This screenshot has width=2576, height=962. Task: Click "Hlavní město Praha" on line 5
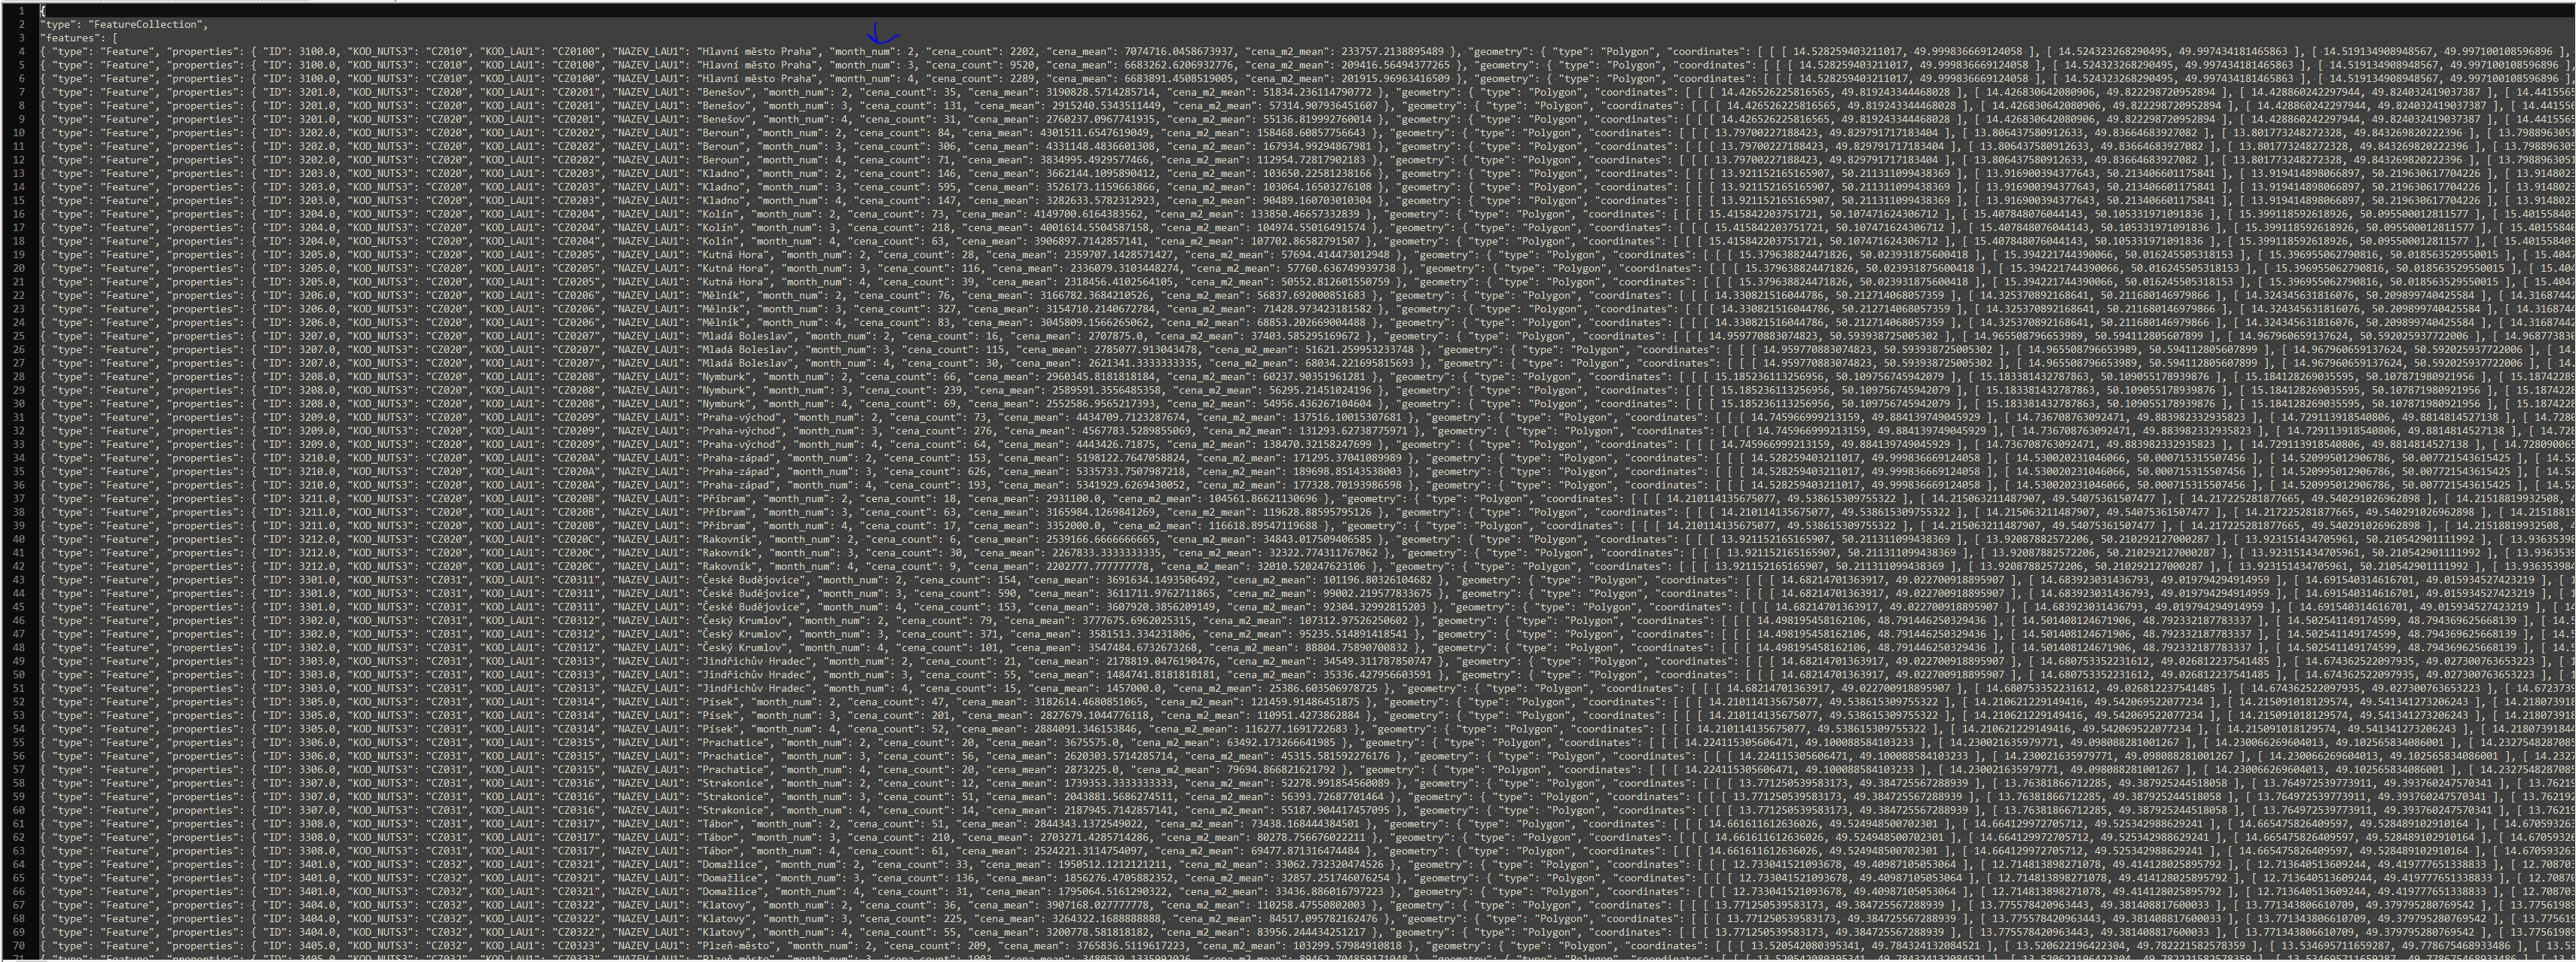(x=756, y=65)
